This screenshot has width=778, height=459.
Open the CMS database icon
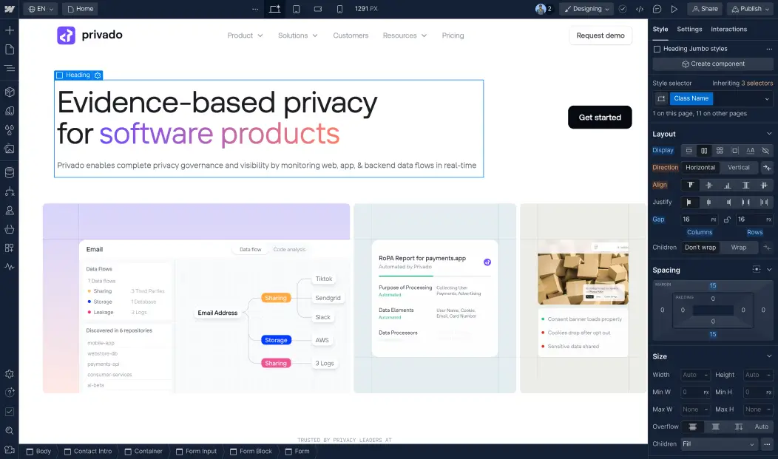click(x=10, y=172)
